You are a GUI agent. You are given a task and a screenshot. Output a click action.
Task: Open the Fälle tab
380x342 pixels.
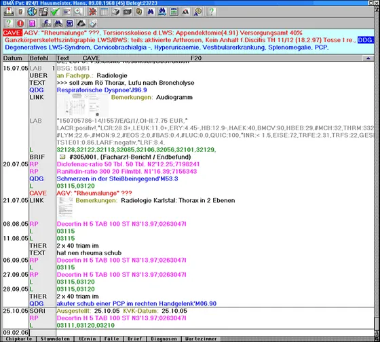[x=112, y=339]
